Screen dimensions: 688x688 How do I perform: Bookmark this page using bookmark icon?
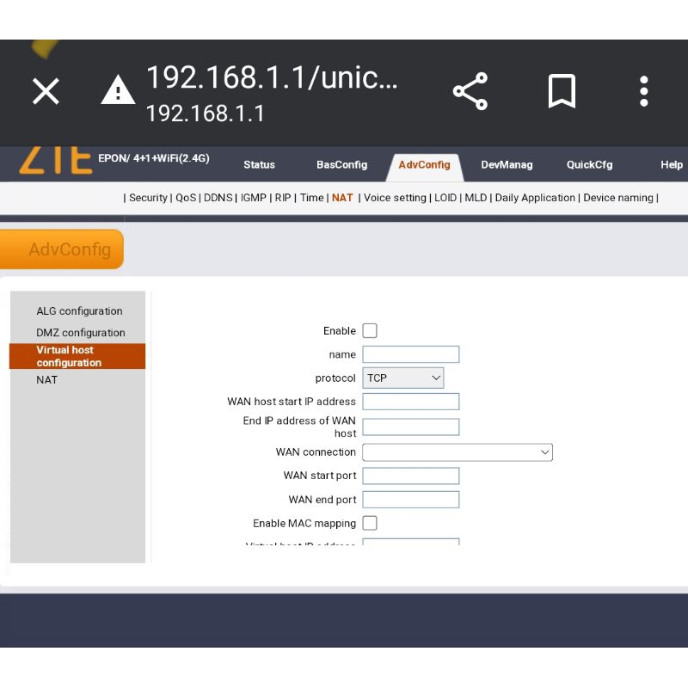point(562,91)
